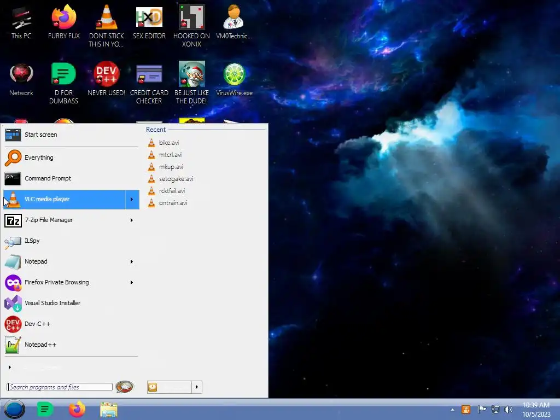Open the taskbar clock and date
The width and height of the screenshot is (560, 420).
click(x=536, y=410)
